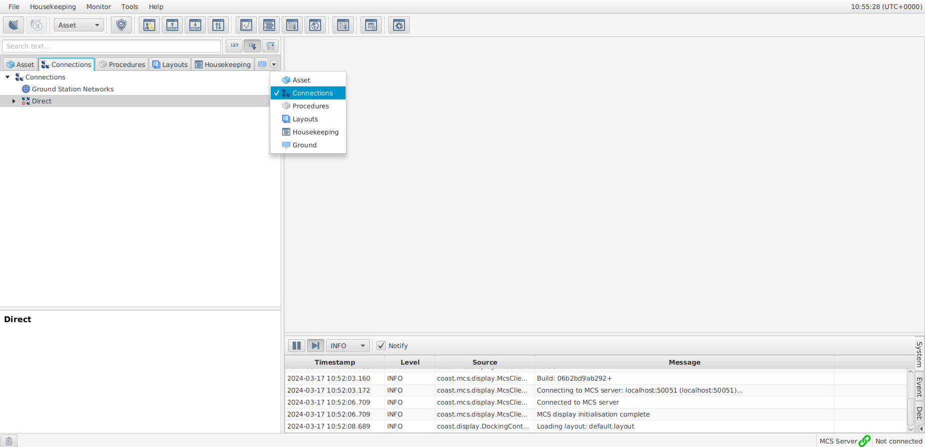This screenshot has width=925, height=447.
Task: Open the Event side tab
Action: [x=919, y=386]
